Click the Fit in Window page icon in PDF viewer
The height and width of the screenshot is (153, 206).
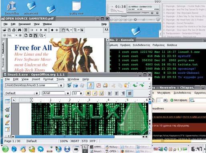coord(30,36)
